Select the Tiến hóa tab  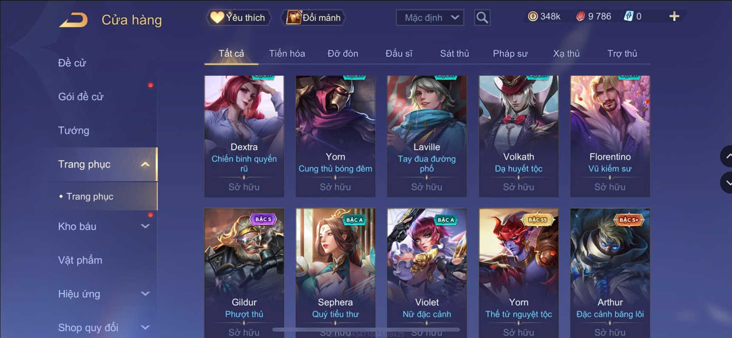[287, 54]
